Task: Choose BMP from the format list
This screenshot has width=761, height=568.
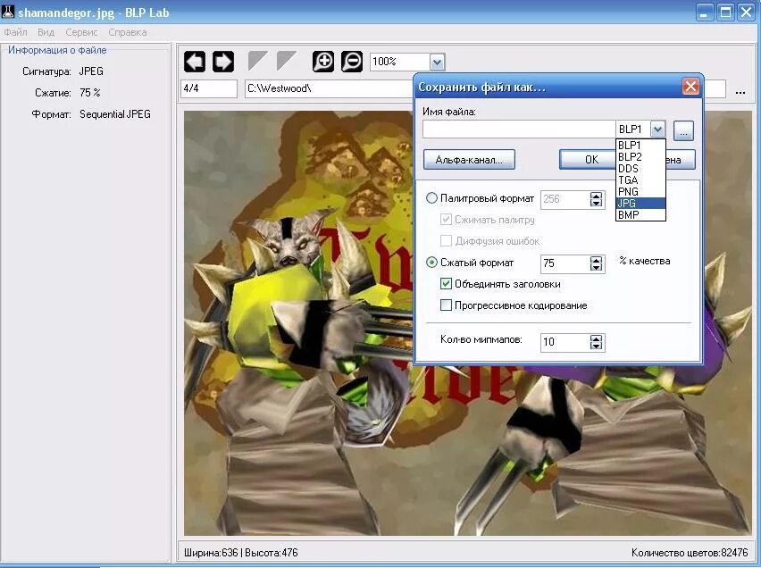Action: point(640,214)
